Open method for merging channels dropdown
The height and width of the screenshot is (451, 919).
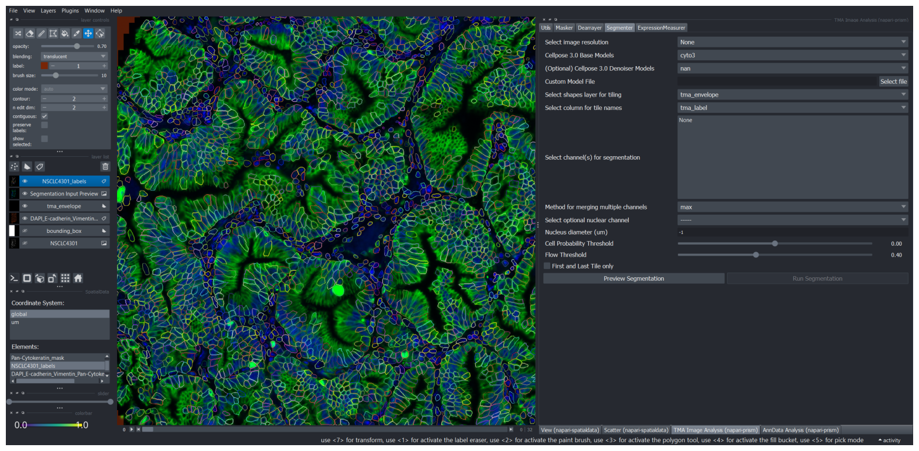pos(793,207)
